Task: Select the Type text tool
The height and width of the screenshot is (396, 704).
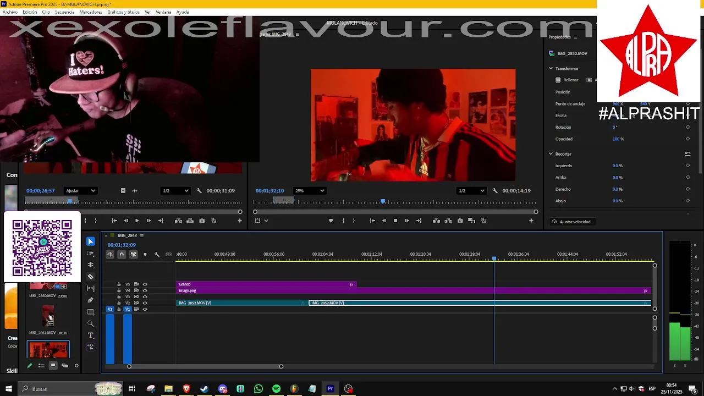Action: [91, 335]
